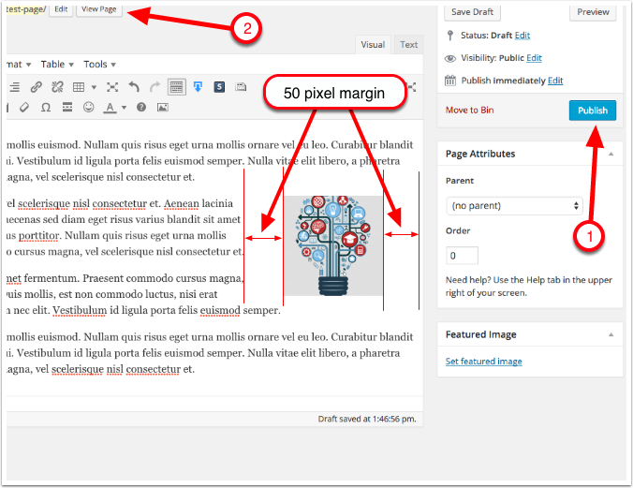
Task: Click the permalink Edit button
Action: [61, 8]
